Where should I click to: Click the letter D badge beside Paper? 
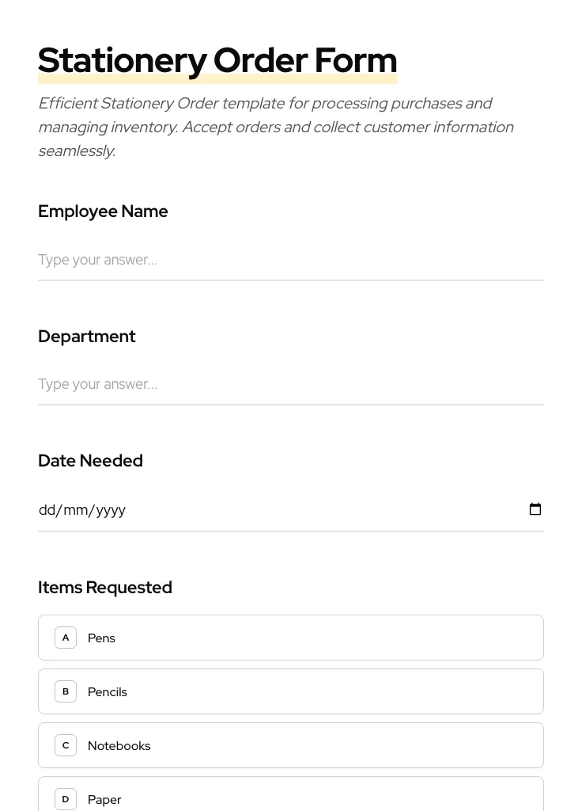[x=66, y=798]
